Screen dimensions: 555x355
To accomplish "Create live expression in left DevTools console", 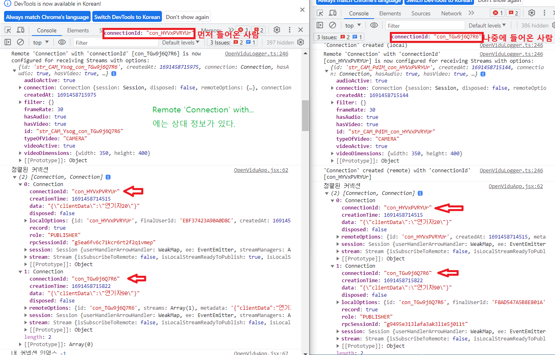I will coord(62,42).
